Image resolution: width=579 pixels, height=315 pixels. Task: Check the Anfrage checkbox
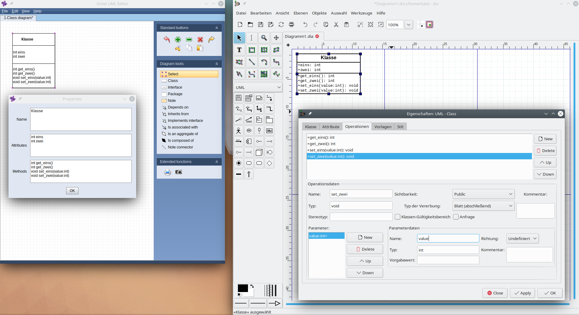[456, 217]
